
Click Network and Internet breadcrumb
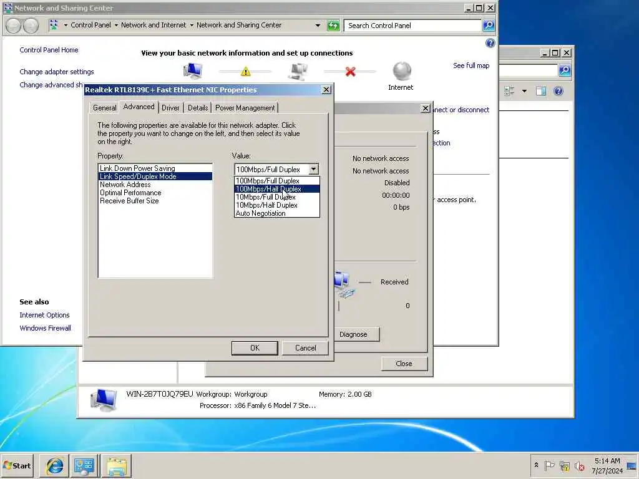[154, 25]
